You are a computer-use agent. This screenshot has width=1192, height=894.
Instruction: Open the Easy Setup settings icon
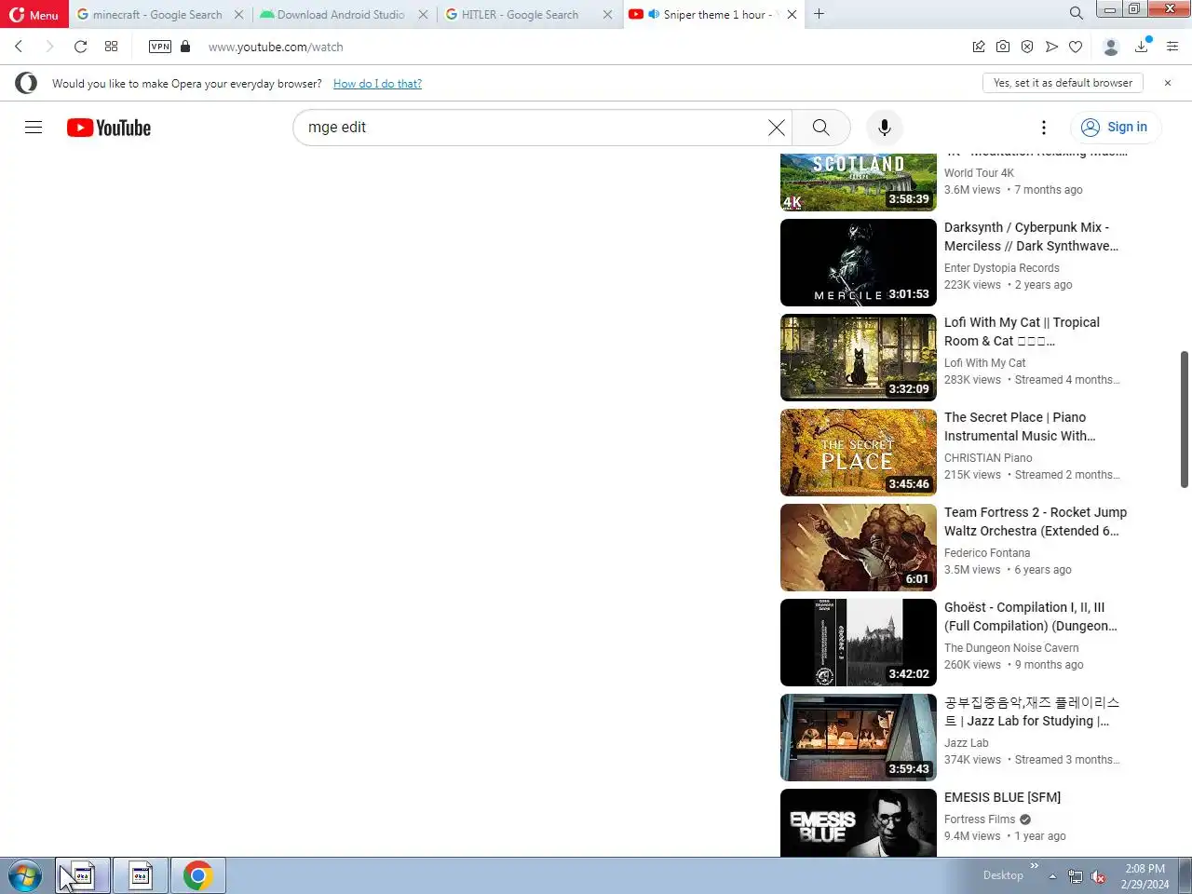[1172, 47]
